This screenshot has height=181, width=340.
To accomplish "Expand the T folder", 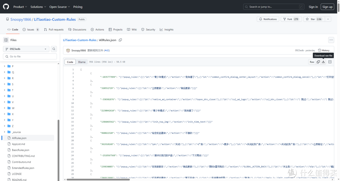I will point(4,90).
